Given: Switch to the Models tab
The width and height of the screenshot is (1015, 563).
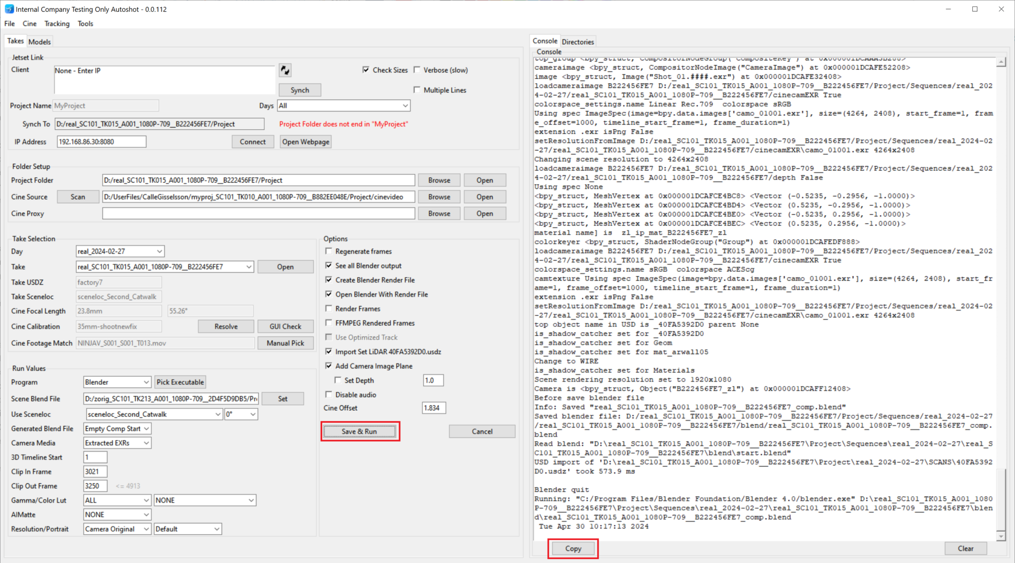Looking at the screenshot, I should [x=40, y=42].
